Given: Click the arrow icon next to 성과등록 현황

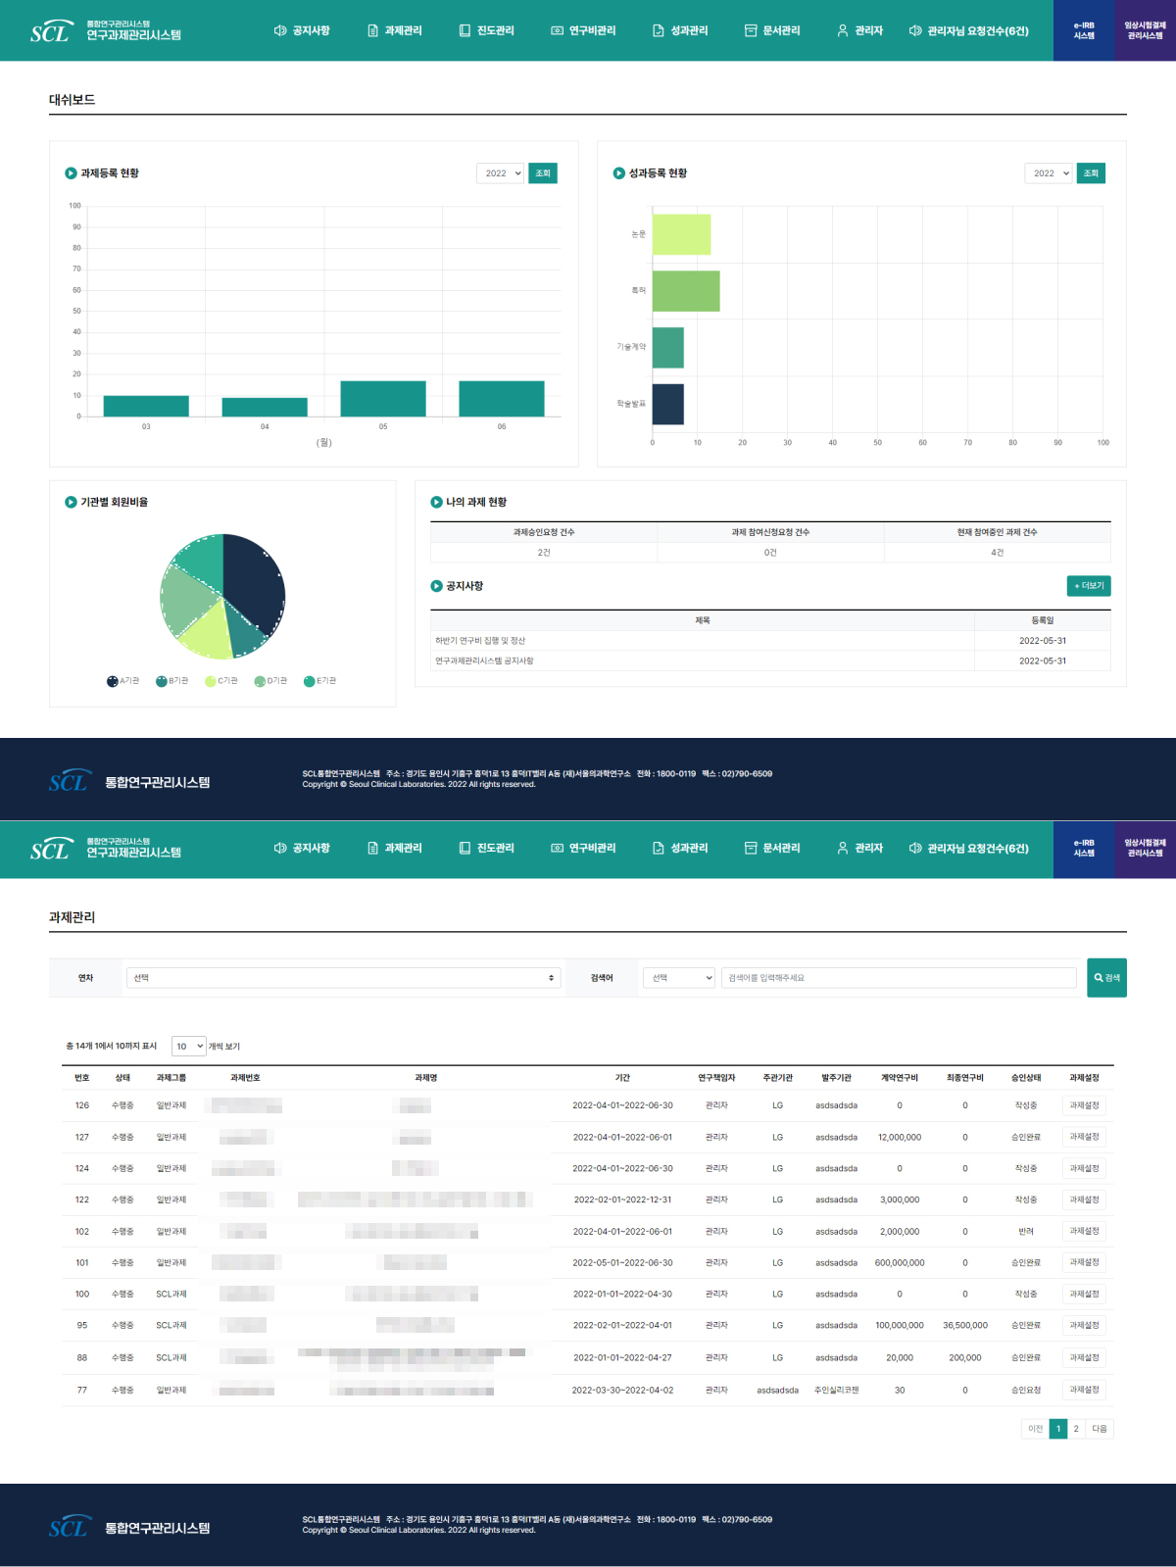Looking at the screenshot, I should coord(618,173).
